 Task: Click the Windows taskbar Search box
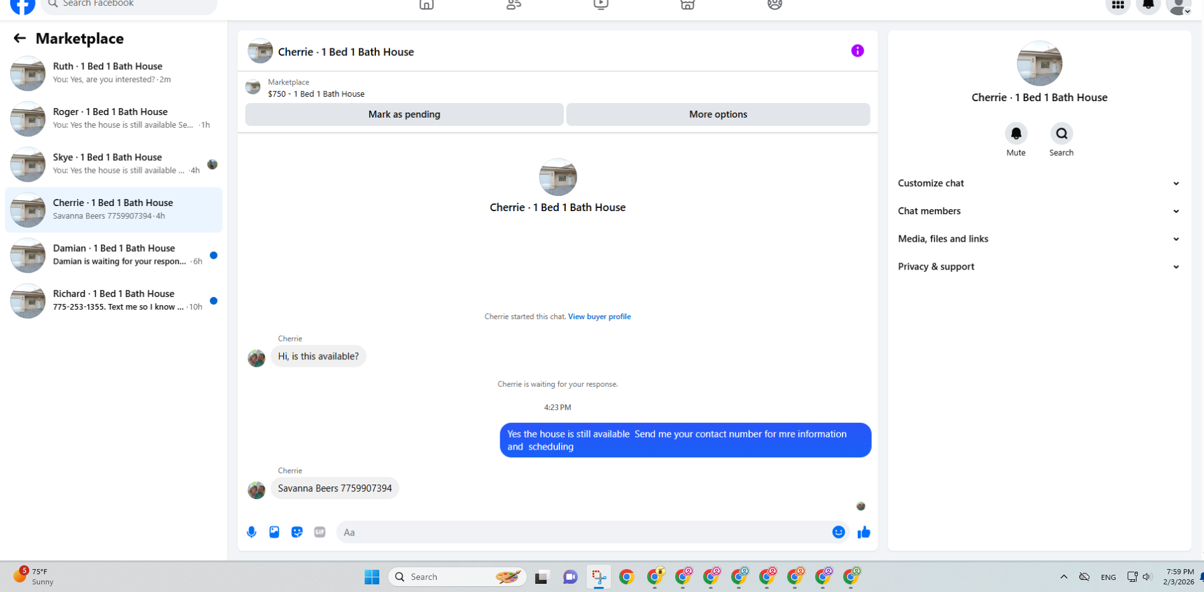[457, 577]
